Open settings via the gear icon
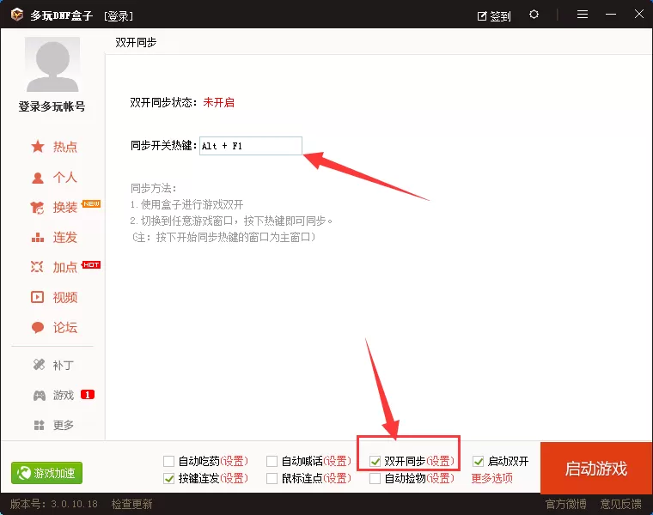 [534, 15]
